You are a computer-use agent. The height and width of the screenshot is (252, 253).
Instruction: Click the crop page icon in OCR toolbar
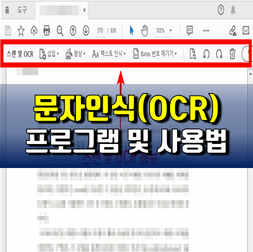(193, 54)
